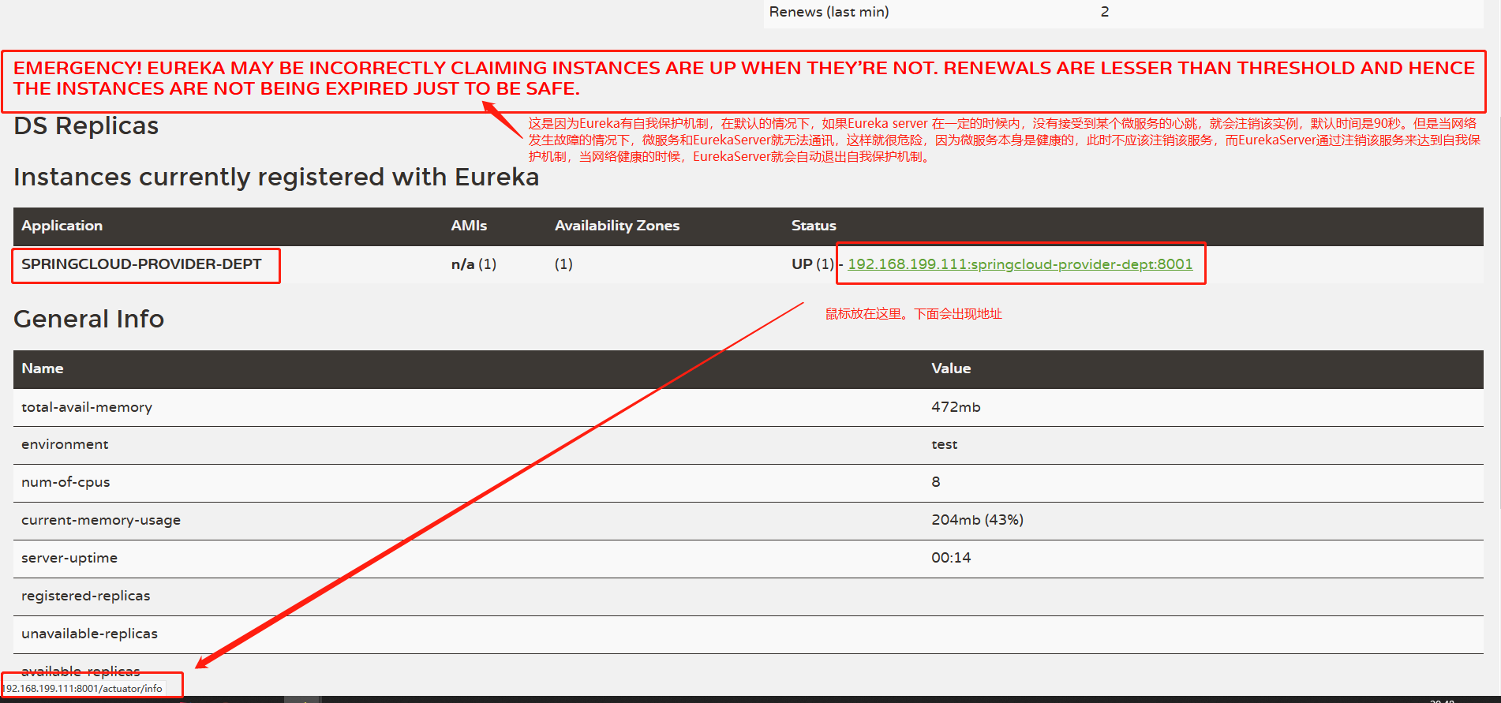Select the '472mb' value
This screenshot has height=703, width=1501.
(956, 407)
